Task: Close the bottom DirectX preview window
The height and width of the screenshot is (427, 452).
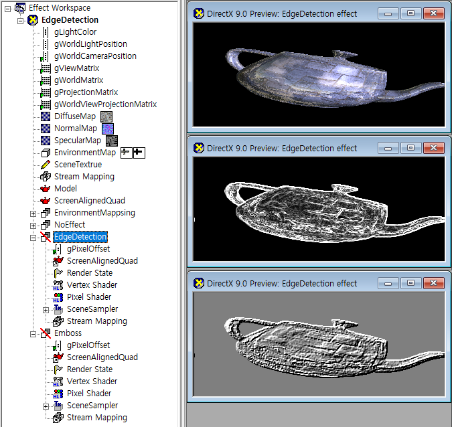Action: click(433, 283)
